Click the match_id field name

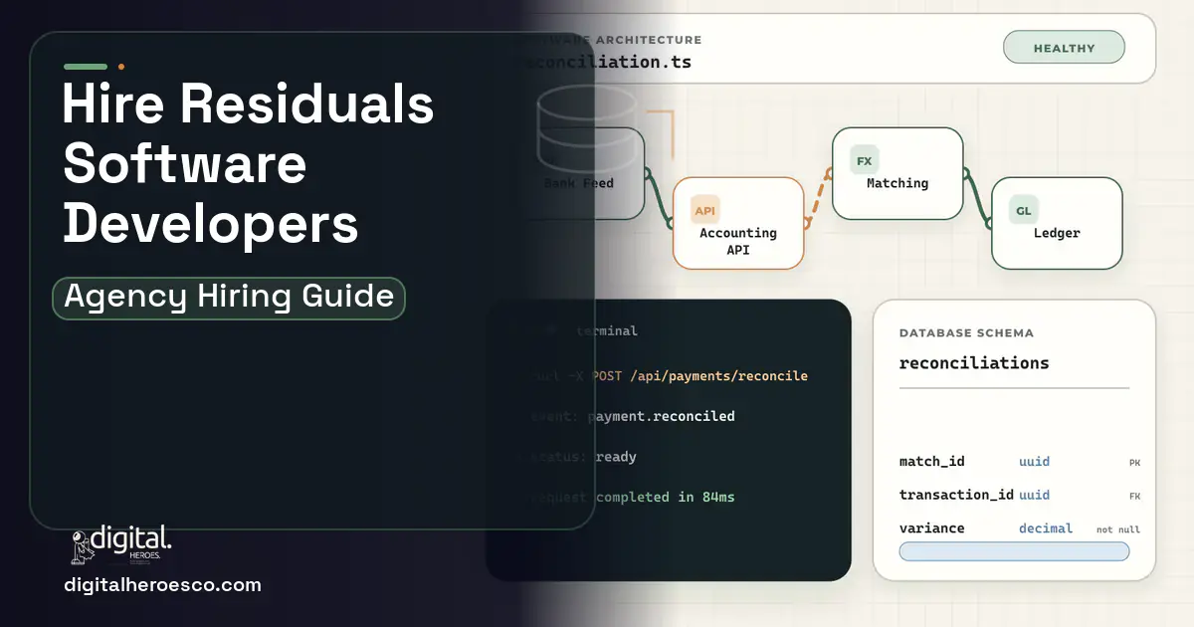(x=931, y=462)
